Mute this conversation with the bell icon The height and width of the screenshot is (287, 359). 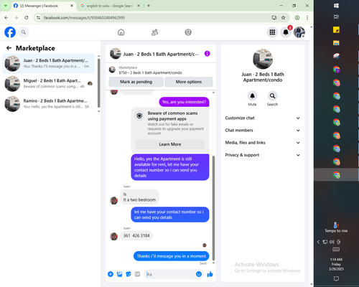point(252,96)
